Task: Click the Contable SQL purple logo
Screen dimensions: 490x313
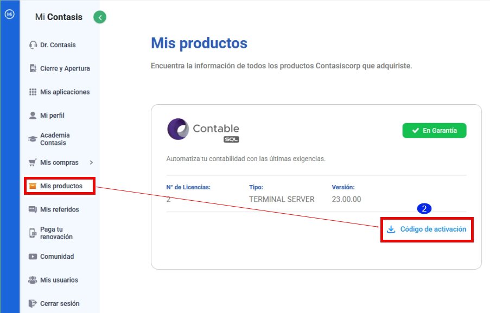Action: [x=178, y=129]
